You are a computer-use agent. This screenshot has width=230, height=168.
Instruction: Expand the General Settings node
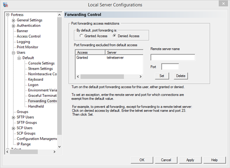point(13,20)
